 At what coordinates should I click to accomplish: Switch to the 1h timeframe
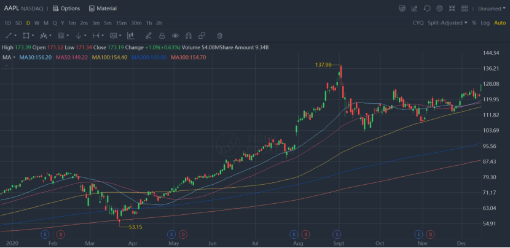click(149, 23)
